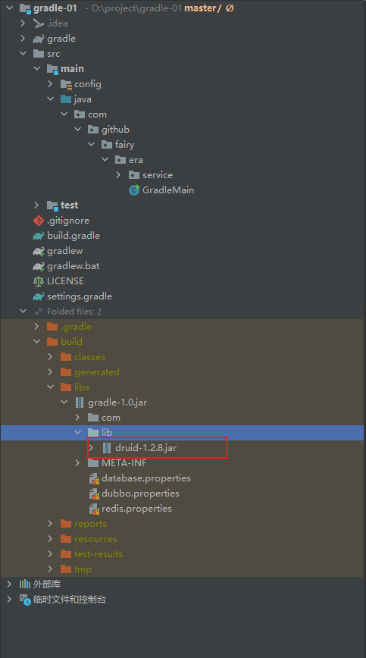Expand the service package node

tap(119, 174)
